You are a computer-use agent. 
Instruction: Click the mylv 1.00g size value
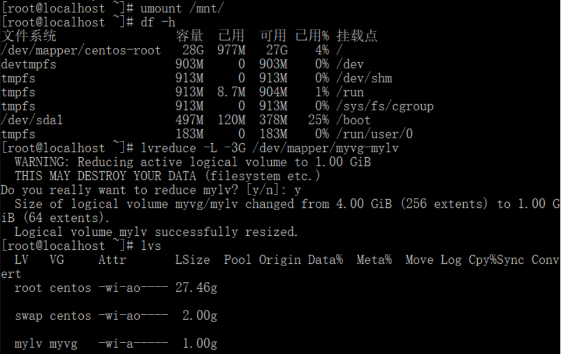point(200,344)
